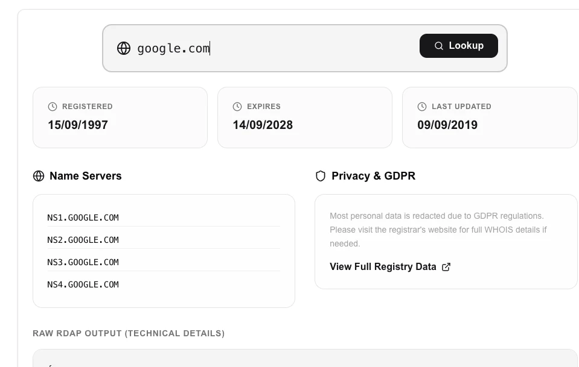579x367 pixels.
Task: Click the external-link icon after View Full Registry Data
Action: (x=446, y=266)
